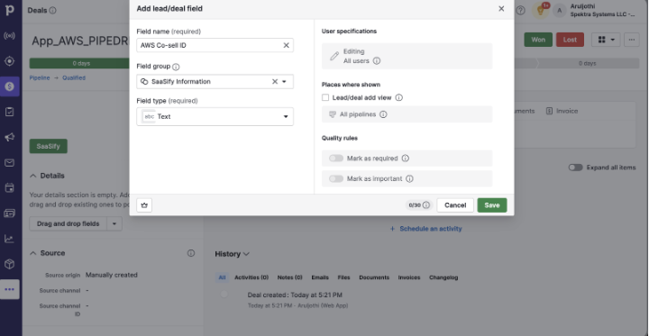Open the more options ellipsis button
Image resolution: width=649 pixels, height=336 pixels.
coord(632,40)
